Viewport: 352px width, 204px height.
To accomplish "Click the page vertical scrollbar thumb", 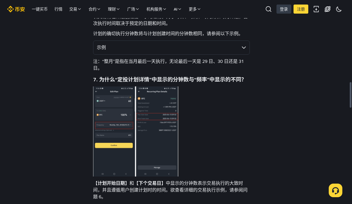I will tap(351, 95).
